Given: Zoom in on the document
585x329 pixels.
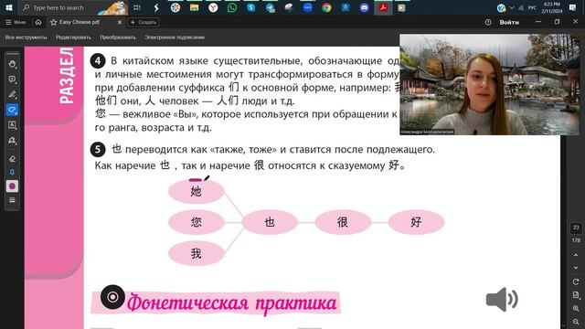Looking at the screenshot, I should tap(576, 309).
